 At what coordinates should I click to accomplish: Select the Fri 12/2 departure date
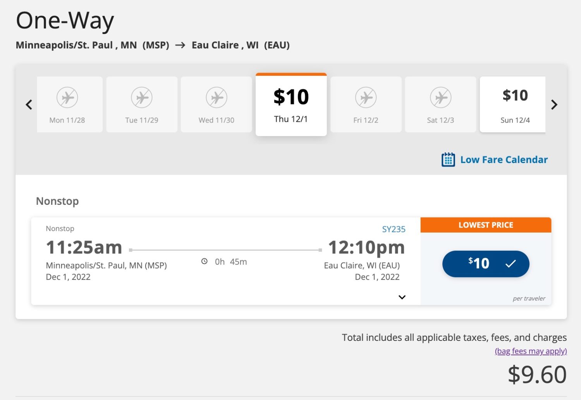point(365,104)
